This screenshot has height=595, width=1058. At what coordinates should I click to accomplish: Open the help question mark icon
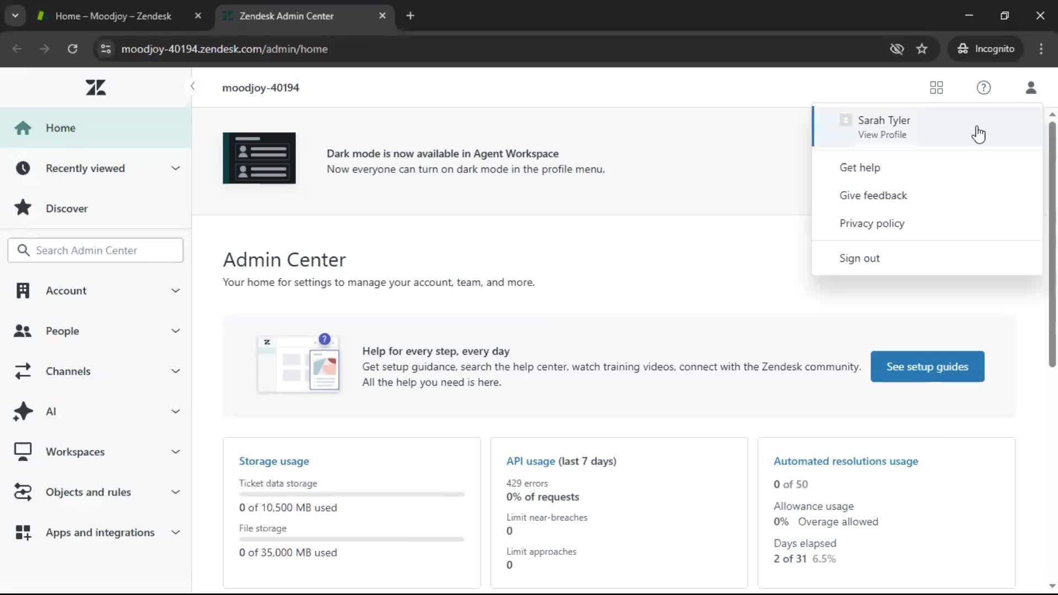coord(984,88)
